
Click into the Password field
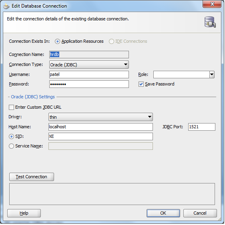pyautogui.click(x=89, y=84)
